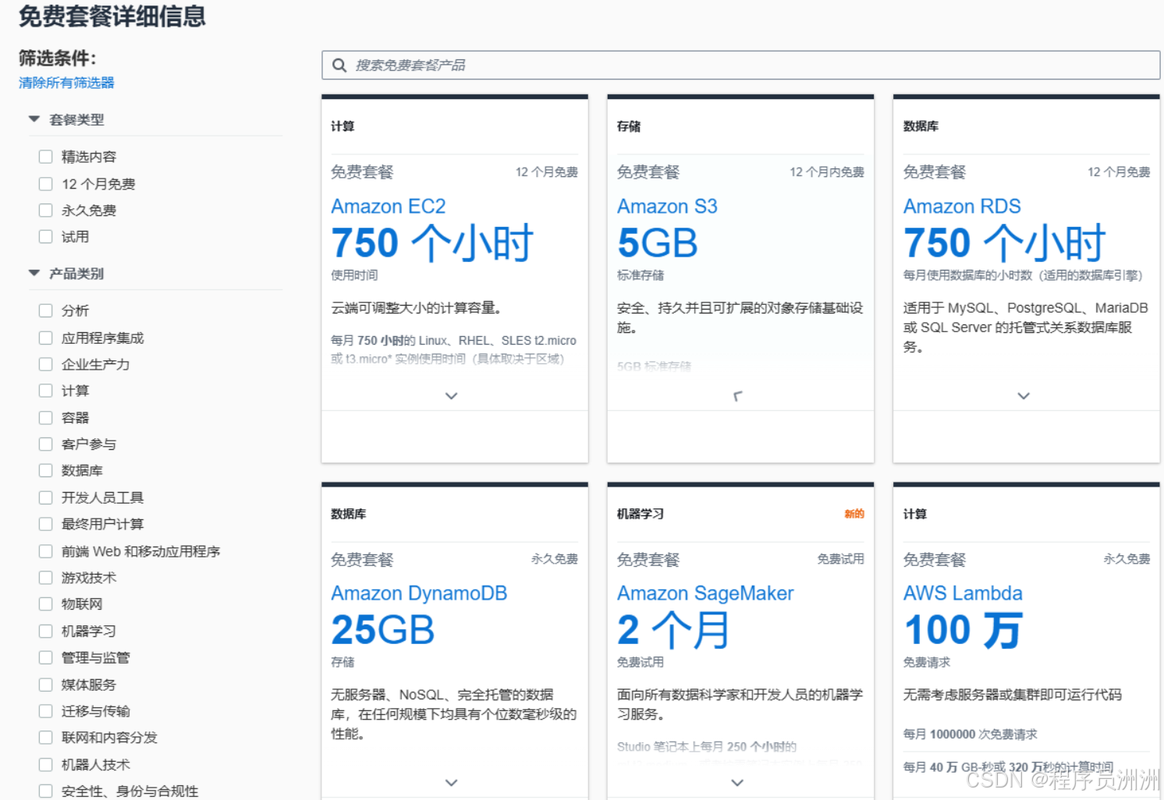Tick the 媒体服务 checkbox

pos(46,685)
